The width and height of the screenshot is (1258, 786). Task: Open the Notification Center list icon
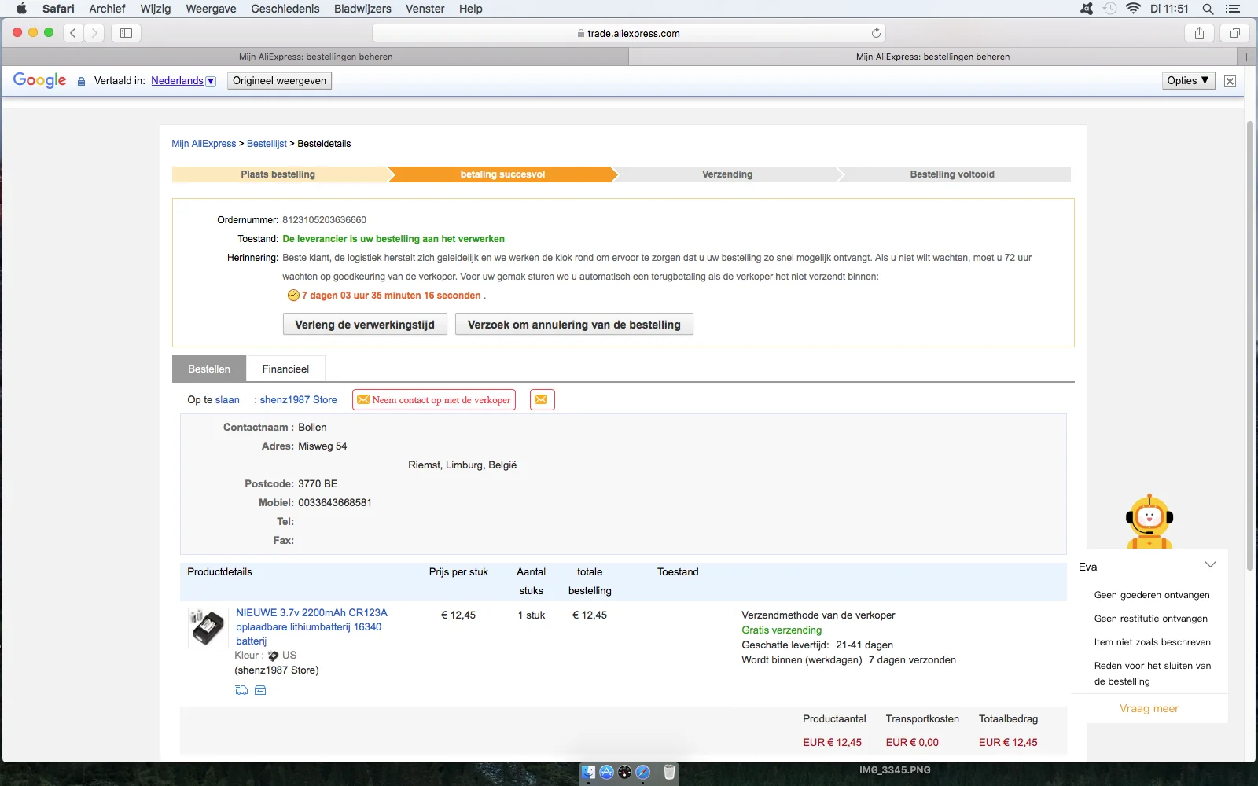click(1232, 9)
